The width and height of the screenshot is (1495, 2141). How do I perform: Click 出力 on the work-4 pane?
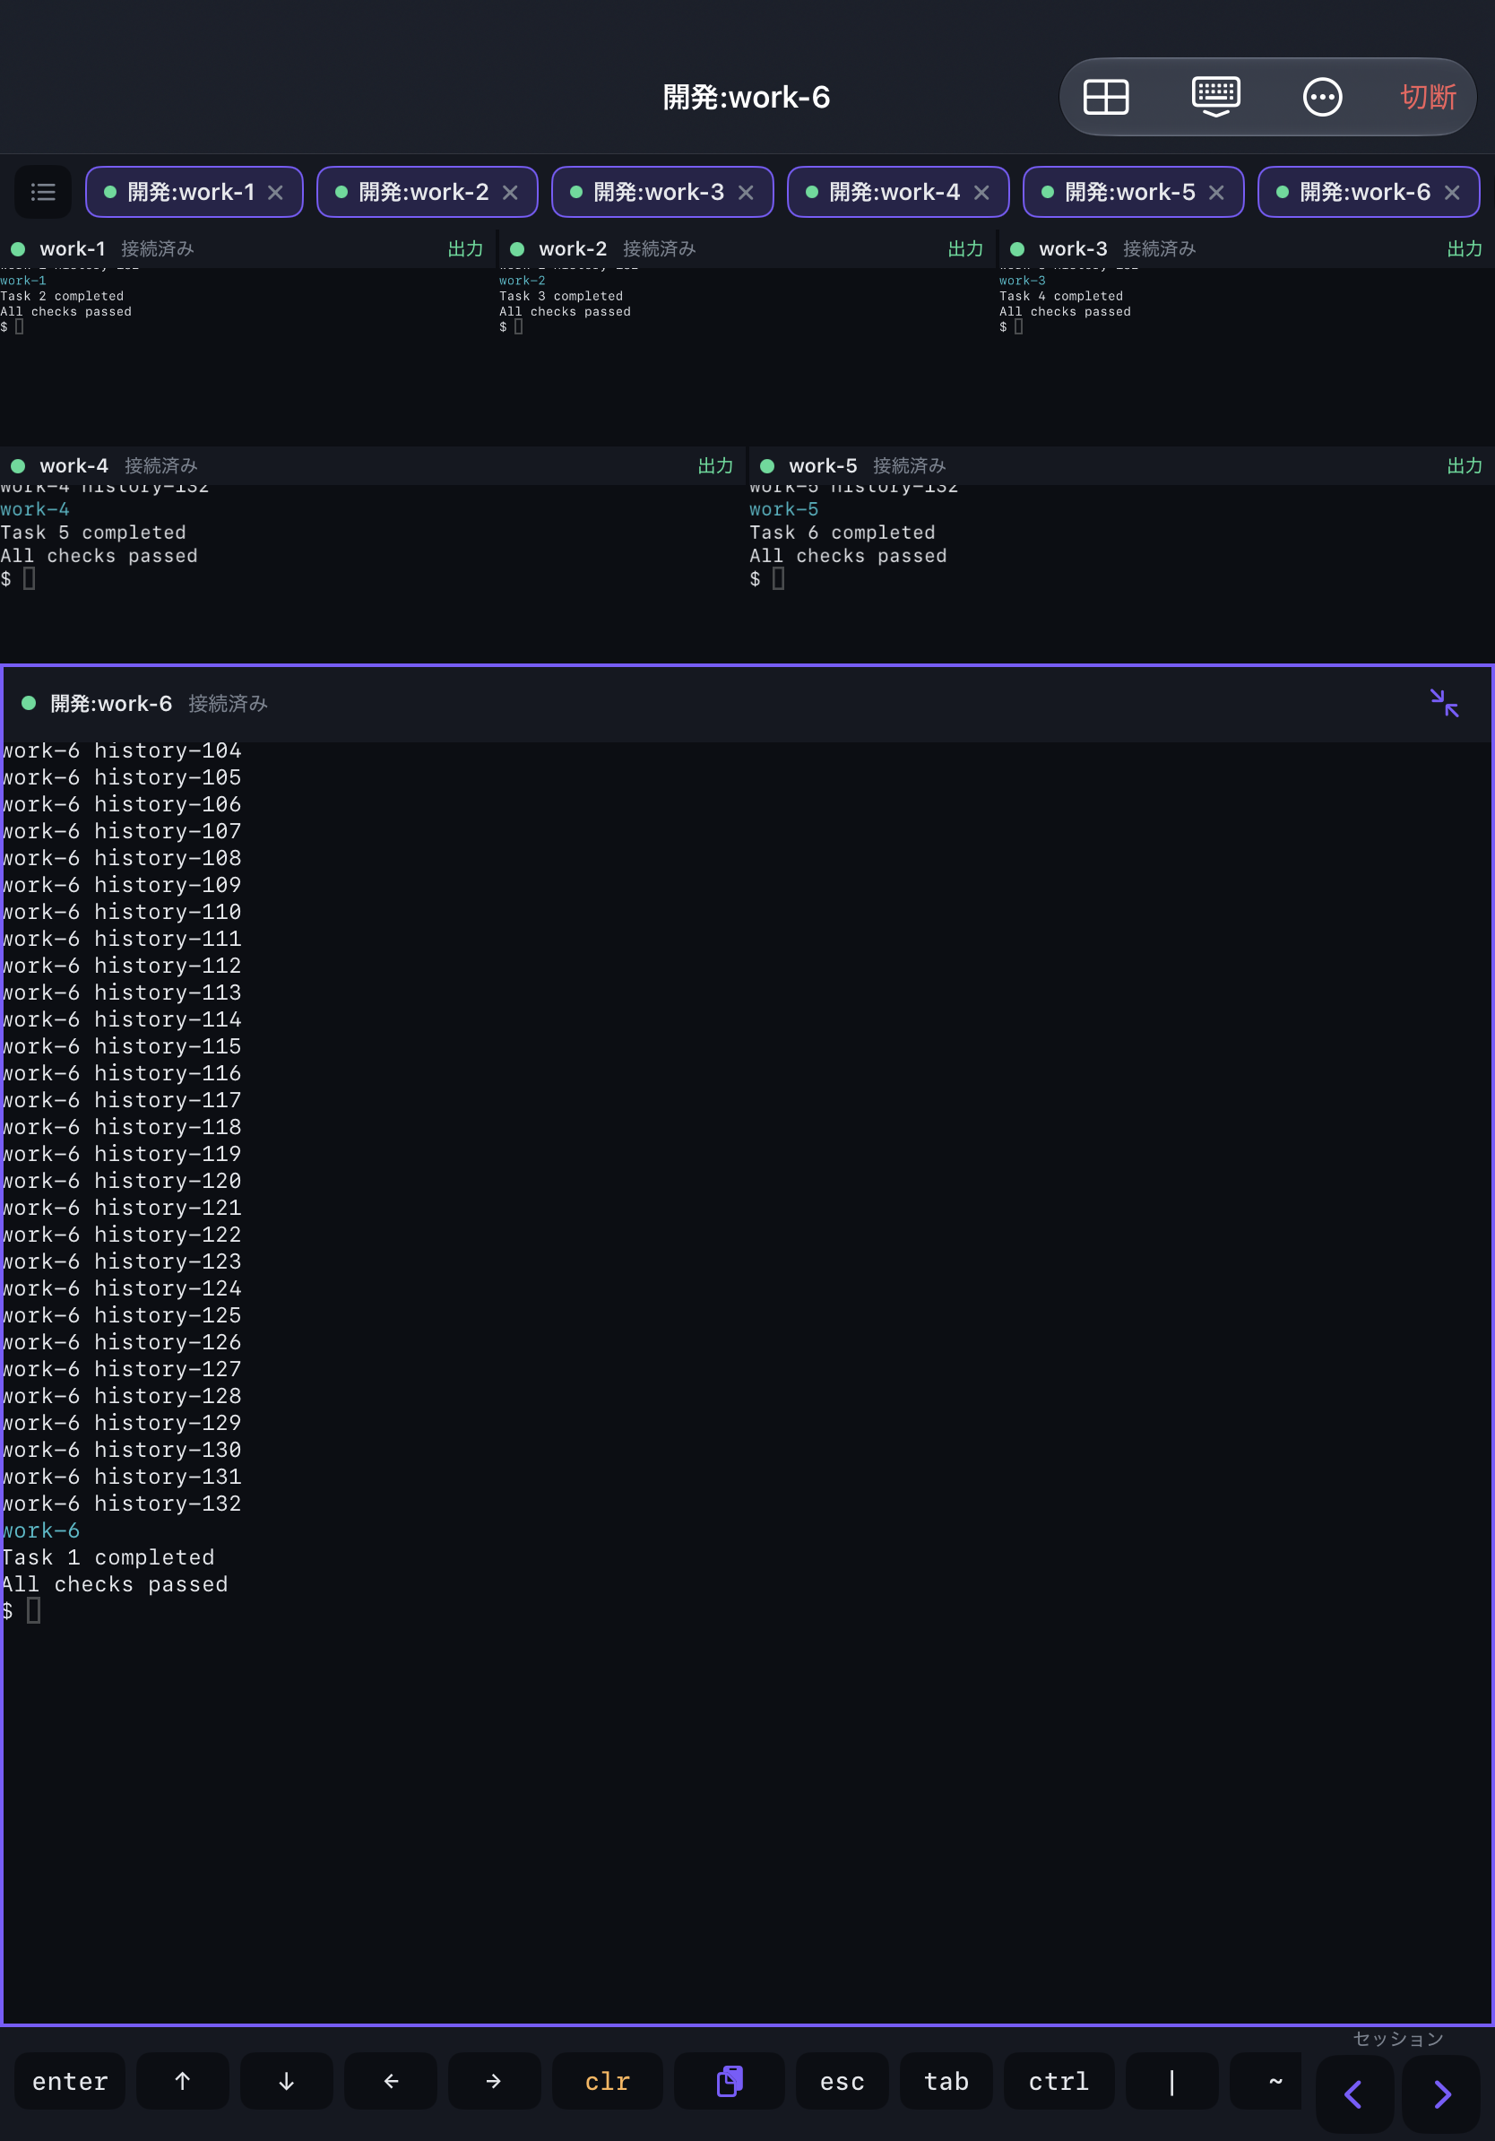[715, 465]
